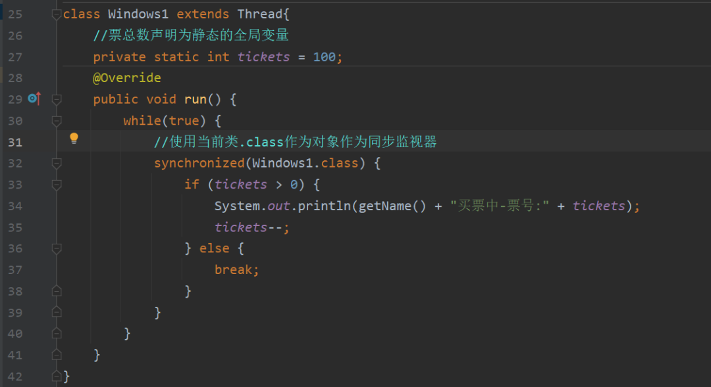Click System on line 34
Viewport: 711px width, 387px height.
click(x=237, y=206)
